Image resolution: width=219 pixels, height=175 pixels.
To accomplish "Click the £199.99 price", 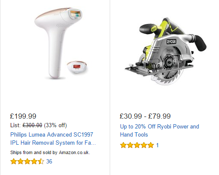I will pyautogui.click(x=23, y=116).
